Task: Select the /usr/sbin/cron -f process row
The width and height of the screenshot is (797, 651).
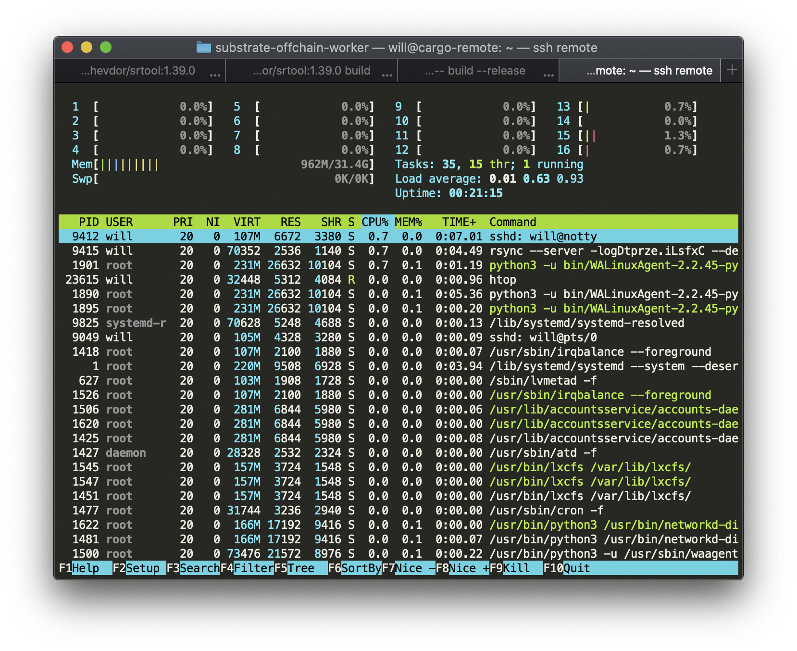Action: [x=398, y=510]
